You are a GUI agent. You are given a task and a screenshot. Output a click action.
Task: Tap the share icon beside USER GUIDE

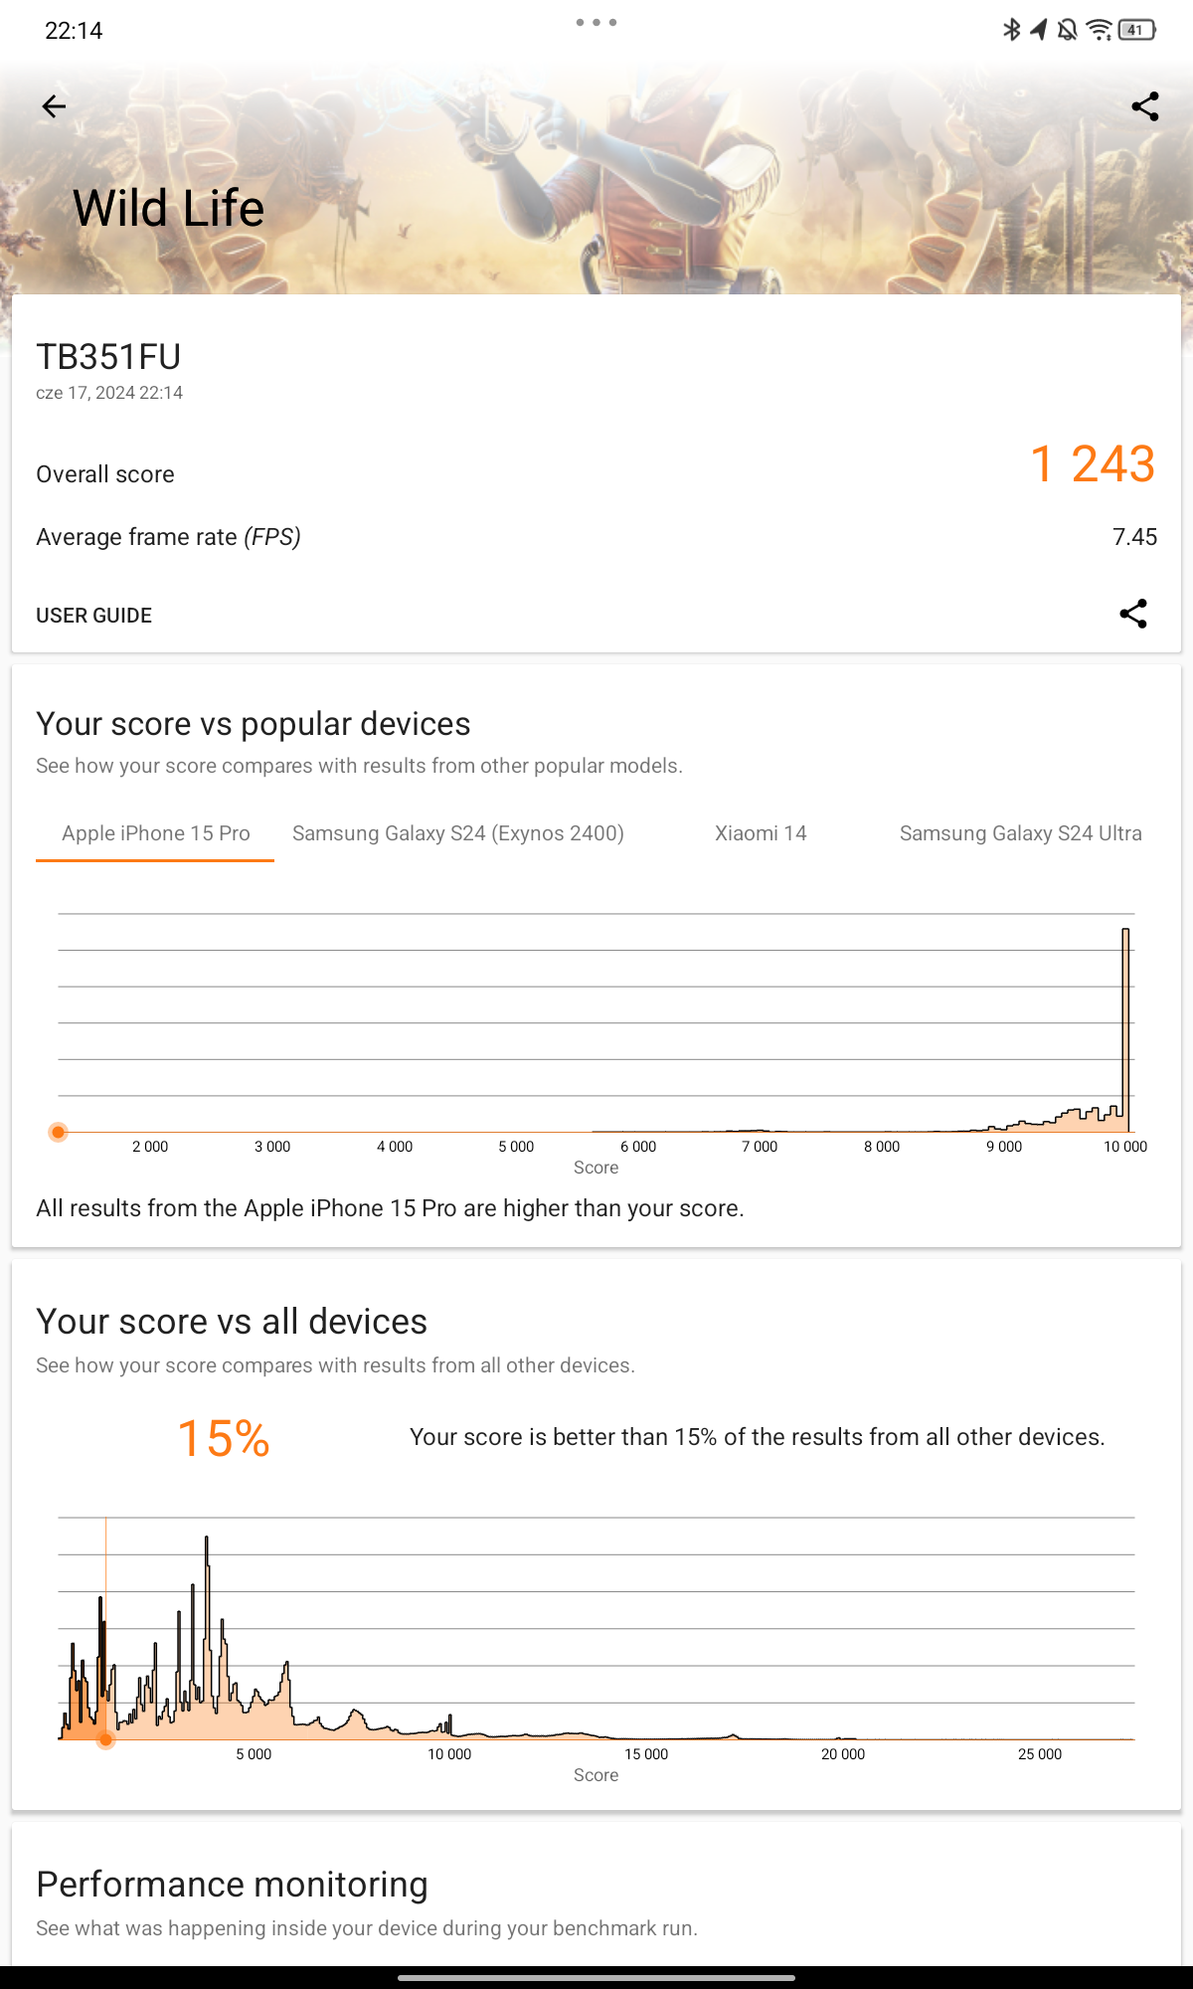[1133, 614]
